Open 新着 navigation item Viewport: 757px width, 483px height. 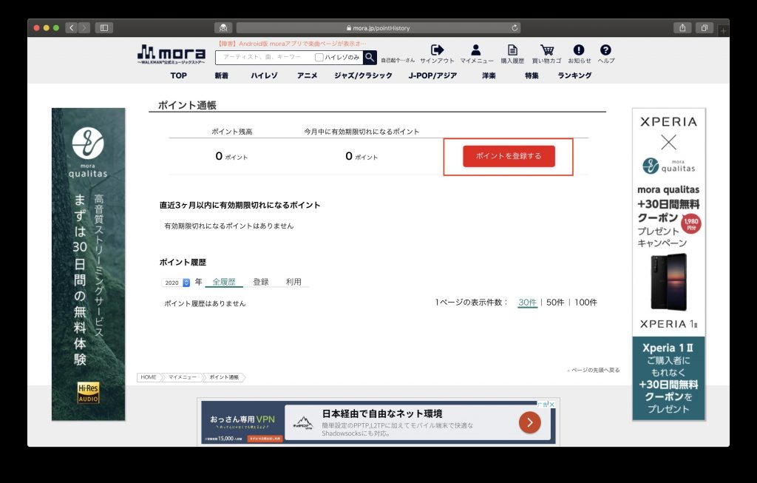(222, 75)
